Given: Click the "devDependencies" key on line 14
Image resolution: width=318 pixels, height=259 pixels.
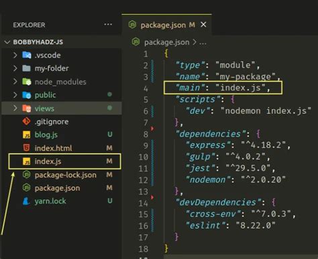Looking at the screenshot, I should tap(218, 202).
